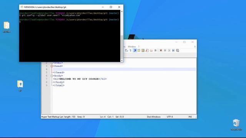
Task: Select the 'old files' desktop folder
Action: coord(7,27)
